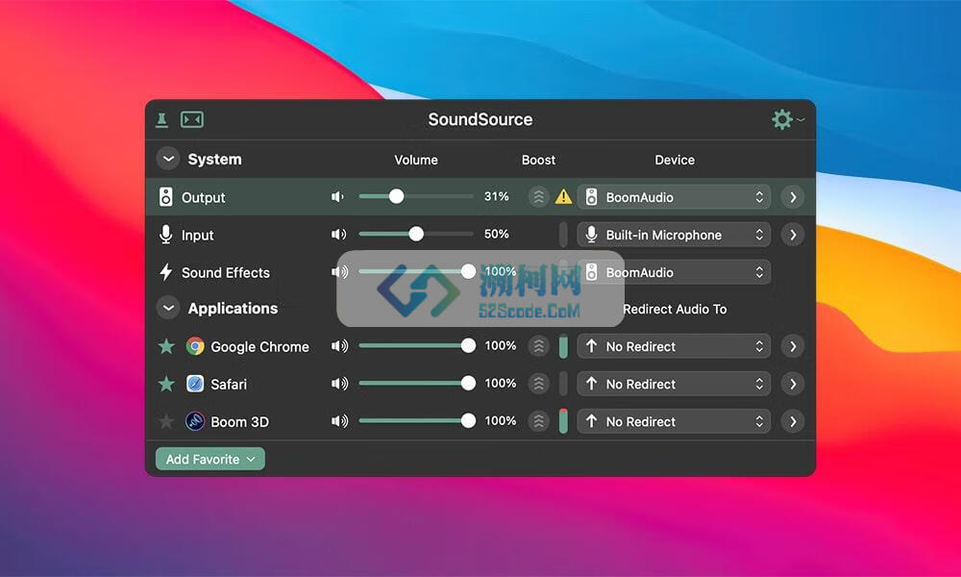Adjust the Boom 3D volume slider
The height and width of the screenshot is (577, 961).
point(417,420)
